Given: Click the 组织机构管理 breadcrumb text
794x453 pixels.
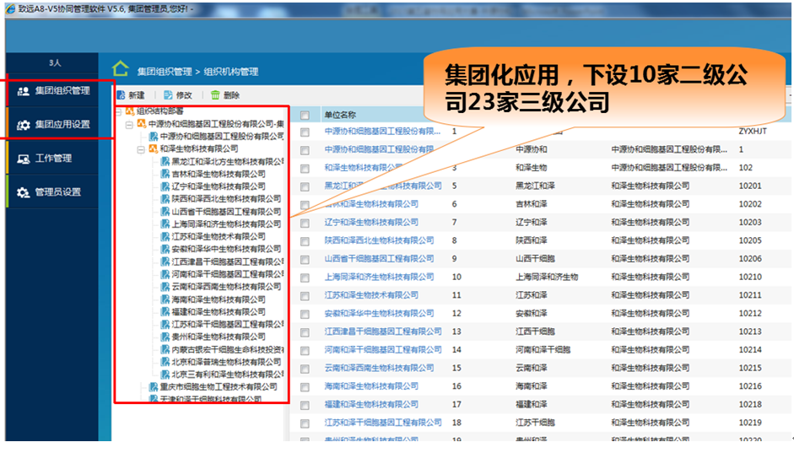Looking at the screenshot, I should click(225, 72).
